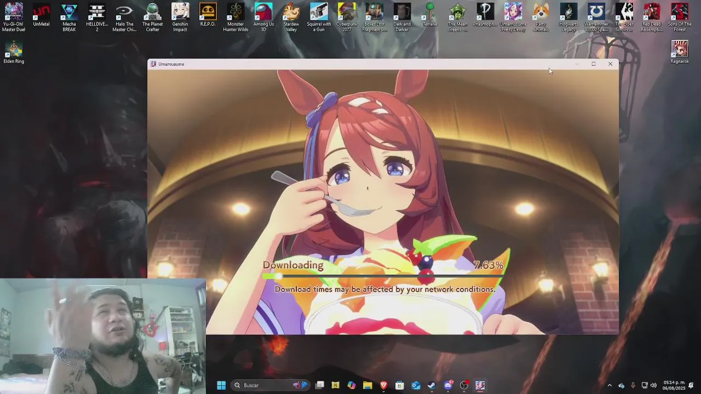Viewport: 701px width, 394px height.
Task: Select the Ragnarok desktop shortcut
Action: (680, 52)
